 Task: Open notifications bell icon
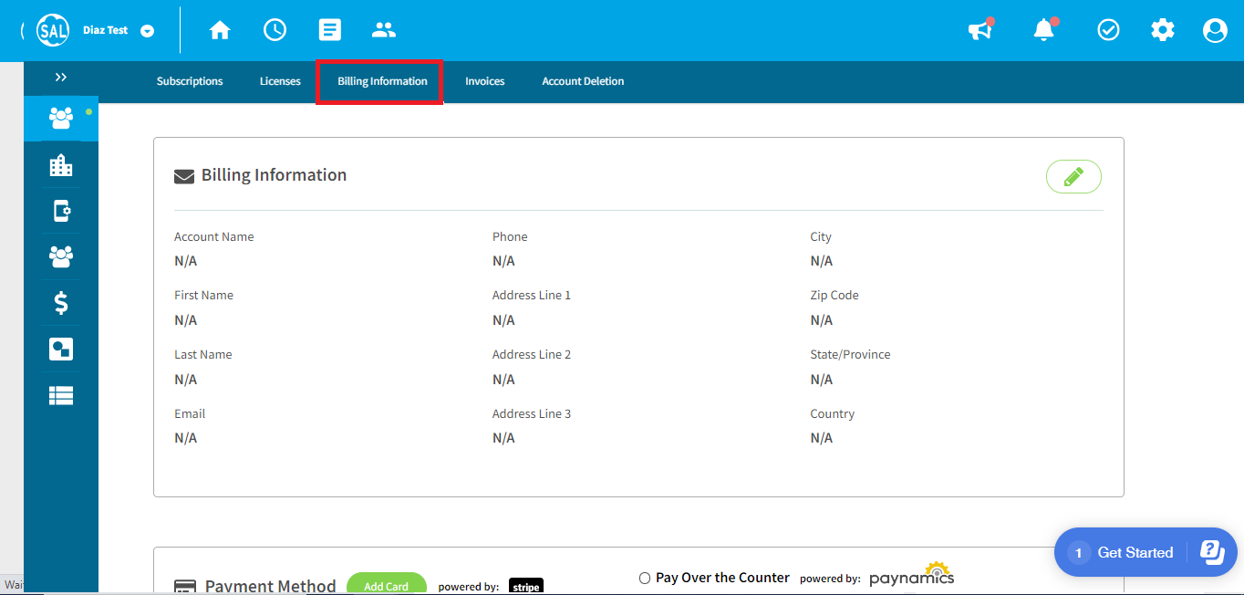(1044, 30)
